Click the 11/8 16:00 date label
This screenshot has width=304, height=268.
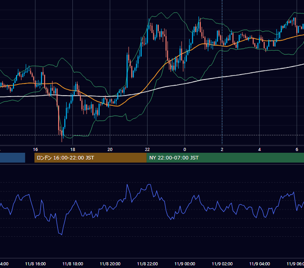point(35,264)
